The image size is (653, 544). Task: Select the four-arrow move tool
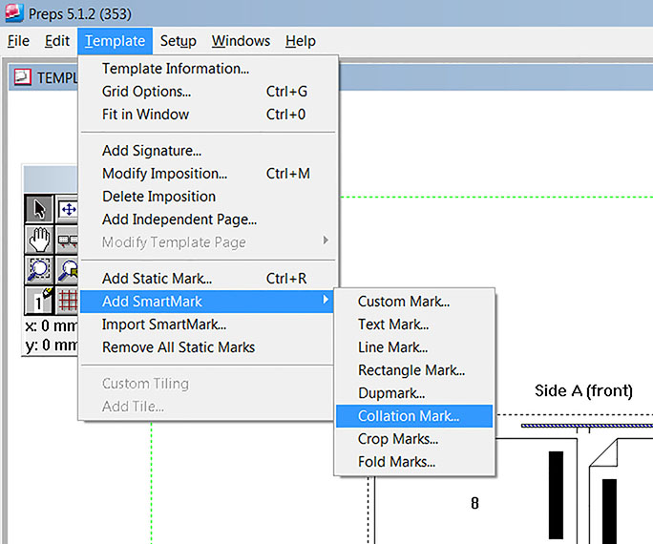pos(67,208)
